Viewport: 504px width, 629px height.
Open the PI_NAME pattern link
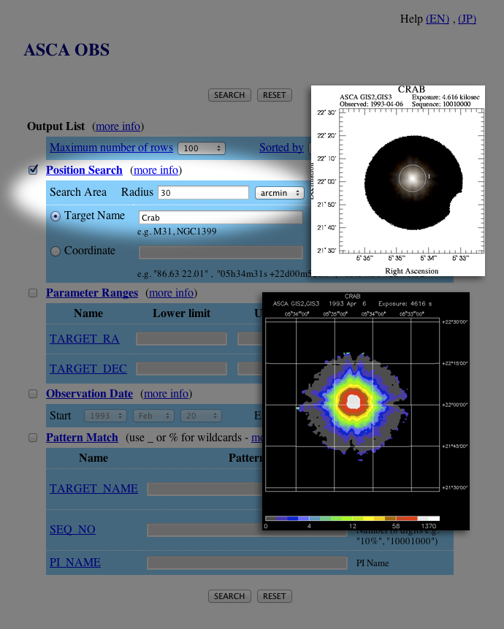click(x=75, y=563)
